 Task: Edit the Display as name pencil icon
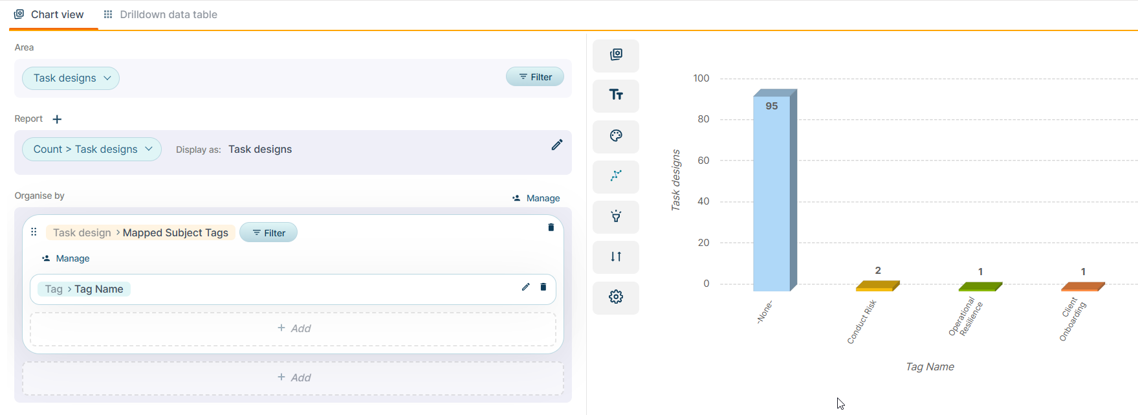point(556,145)
